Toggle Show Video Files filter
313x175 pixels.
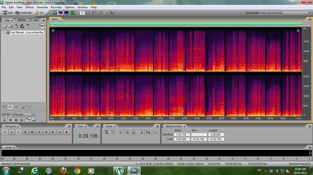(16, 120)
